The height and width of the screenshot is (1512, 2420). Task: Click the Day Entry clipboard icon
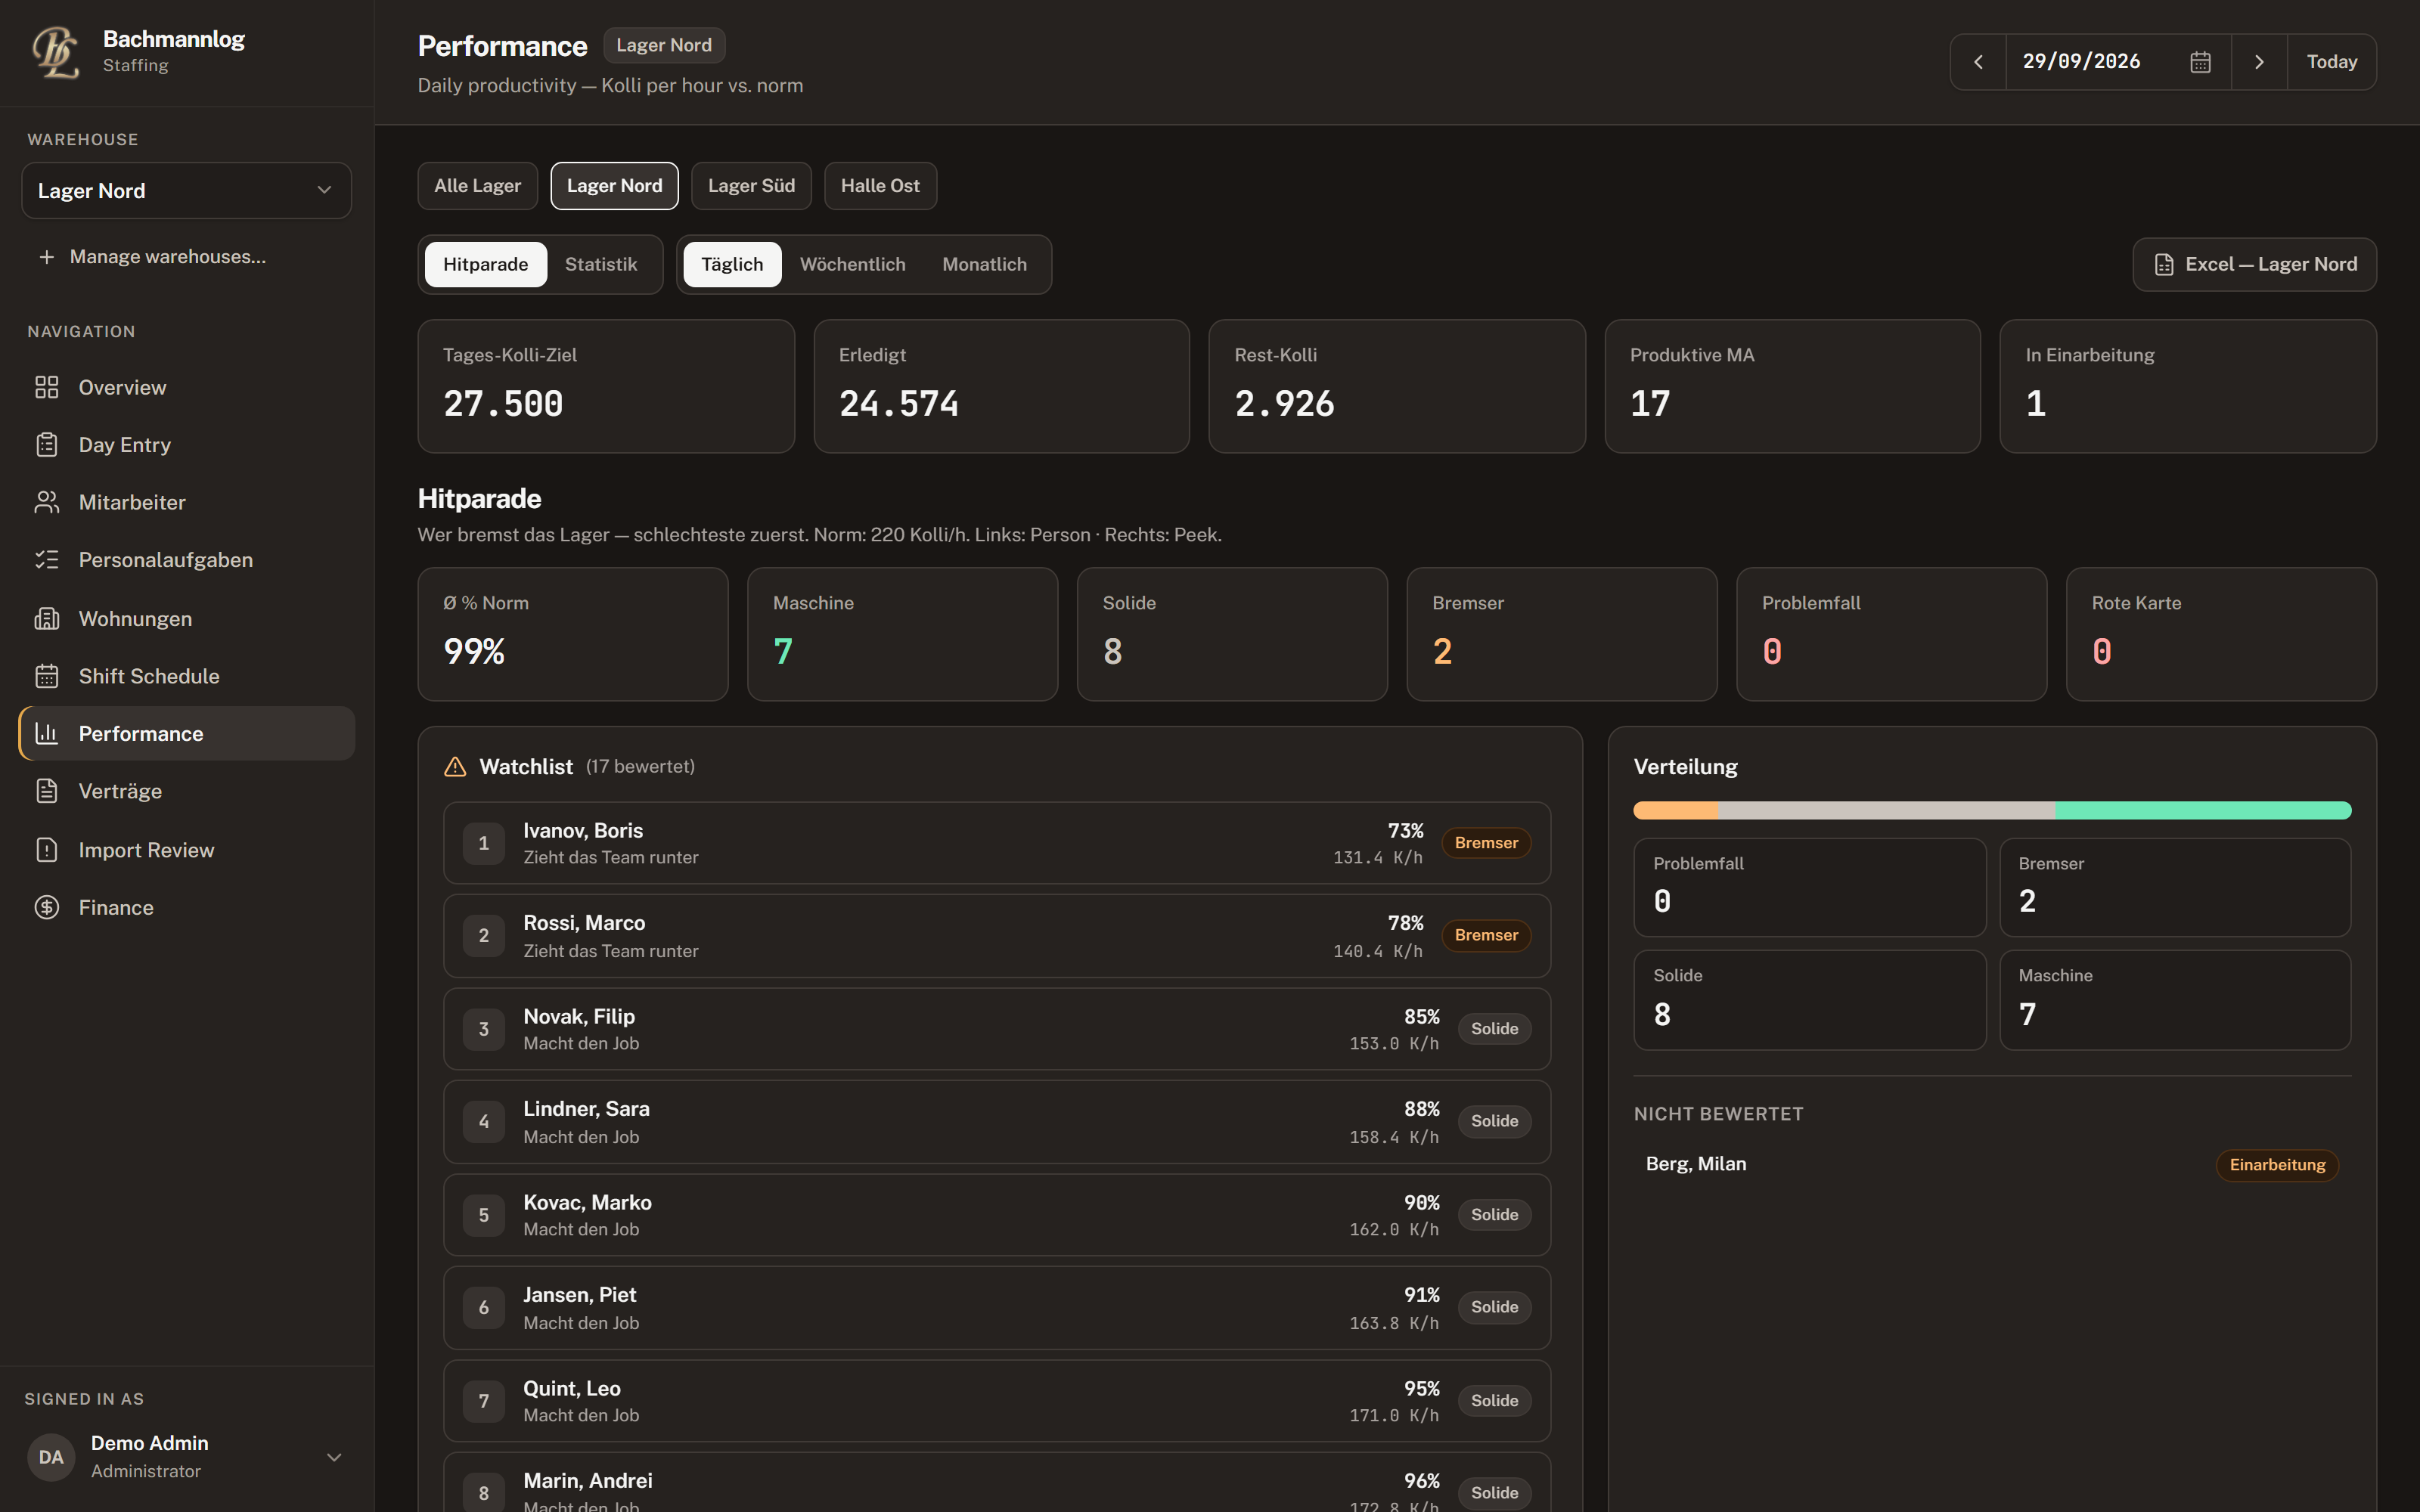click(x=47, y=445)
